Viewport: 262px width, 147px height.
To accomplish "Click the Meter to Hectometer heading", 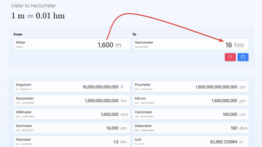I will coord(33,6).
